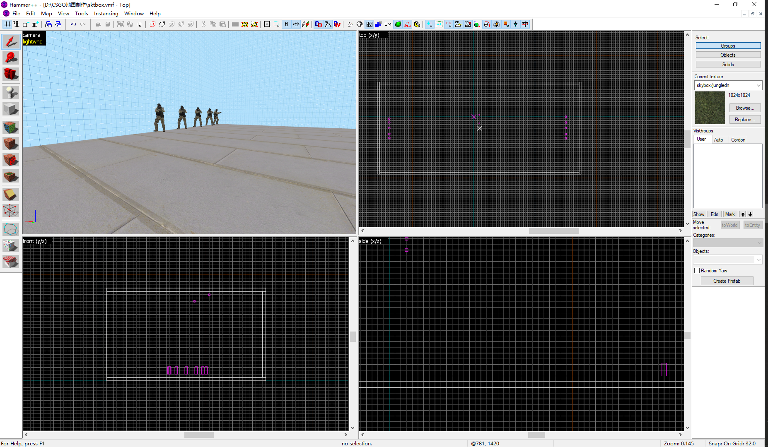This screenshot has height=447, width=768.
Task: Toggle texture lock 'tl' button
Action: click(286, 24)
